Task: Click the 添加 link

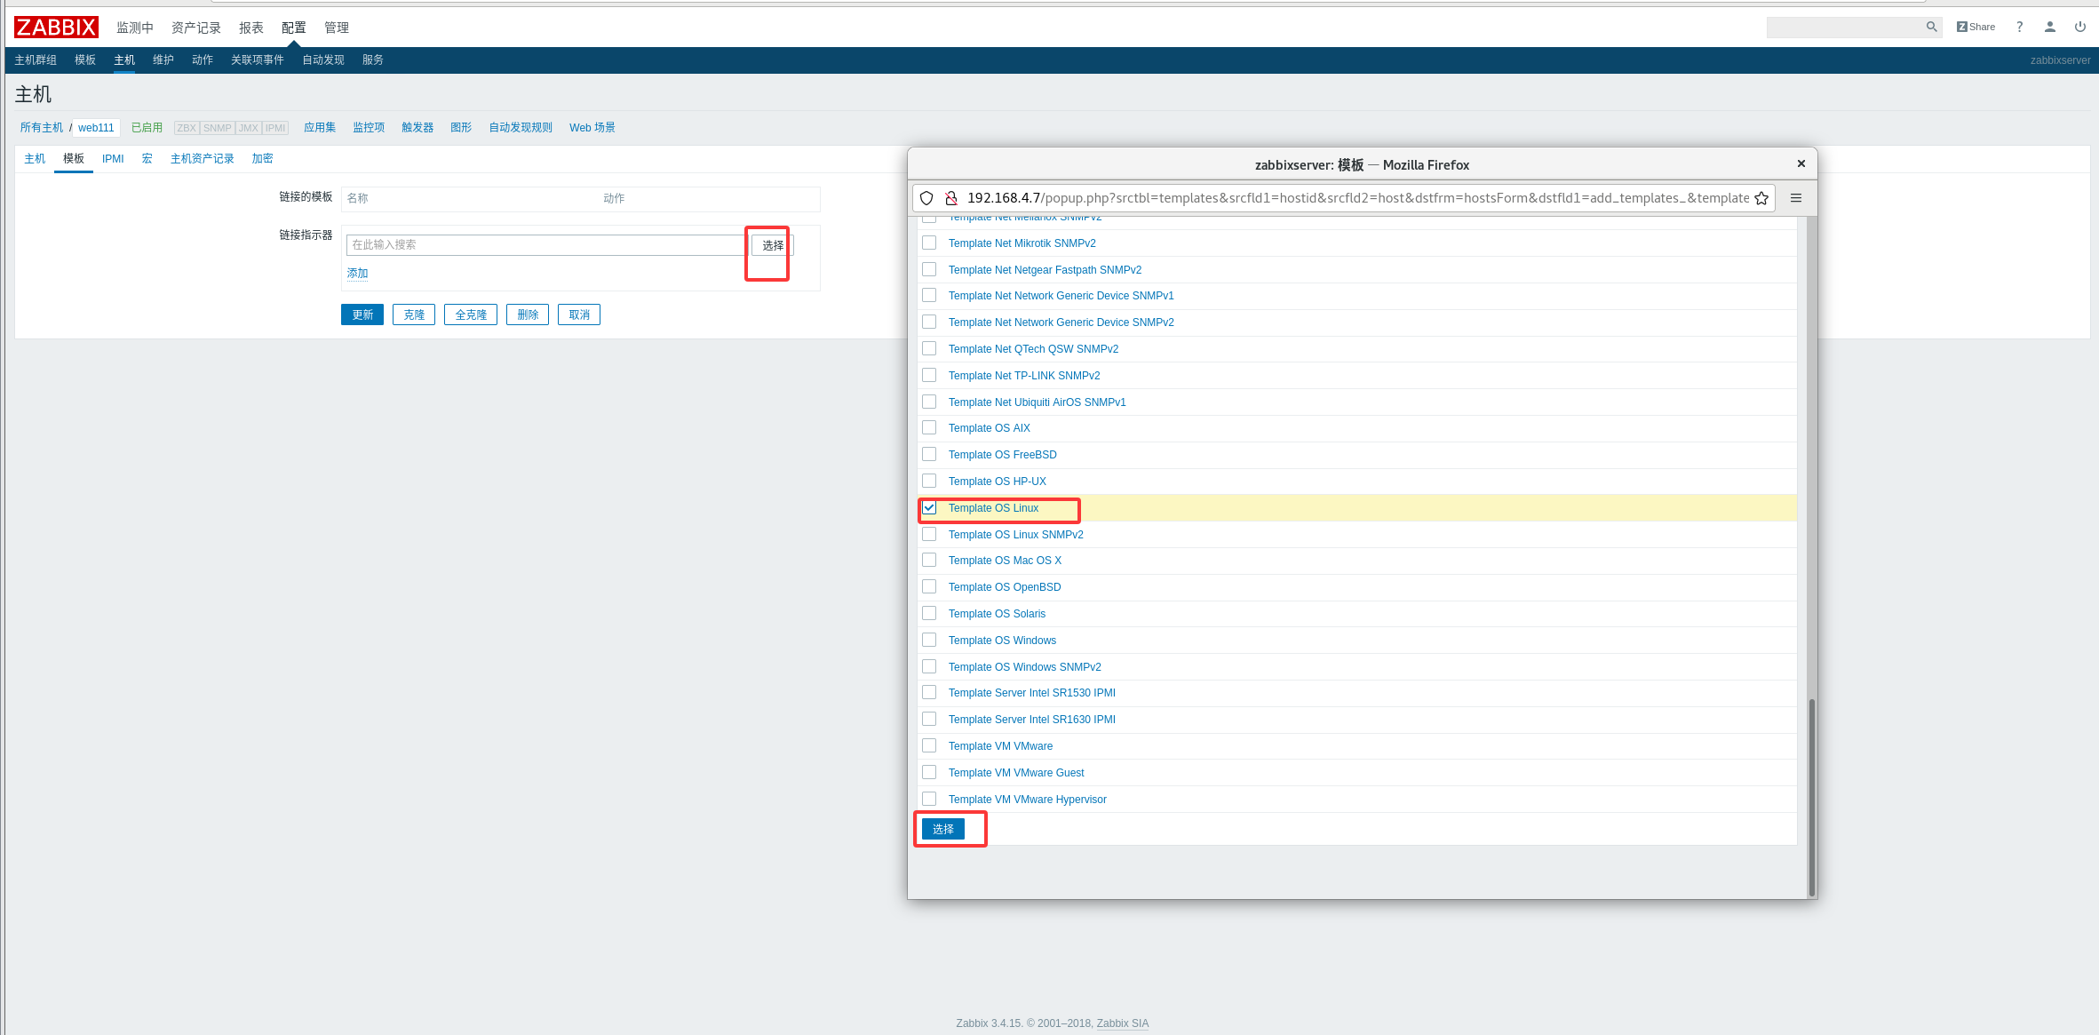Action: [x=357, y=274]
